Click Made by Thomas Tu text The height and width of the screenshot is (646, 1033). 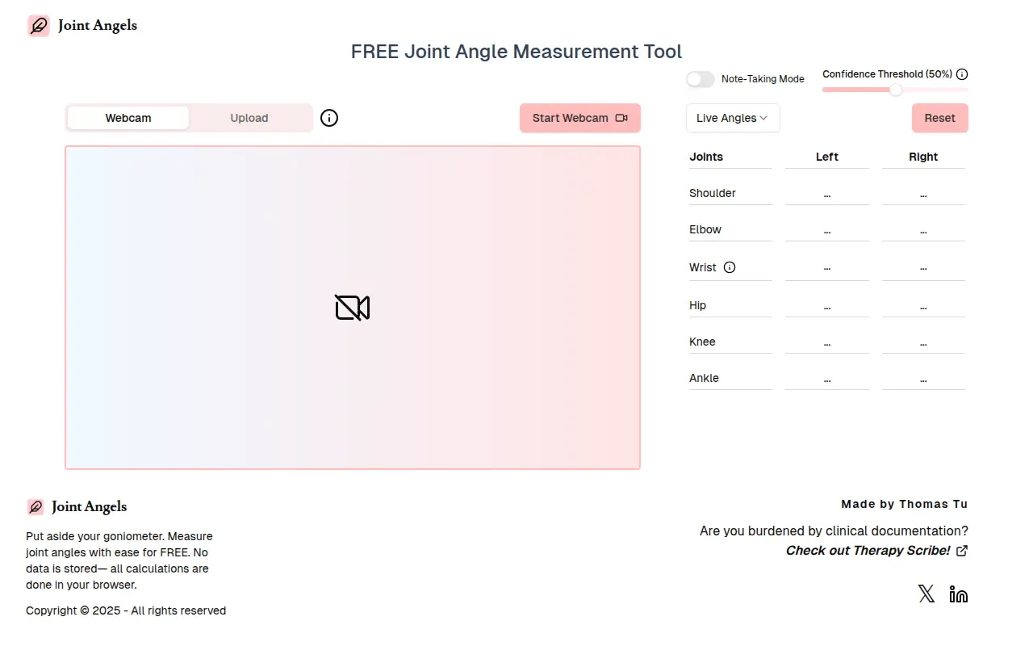[905, 504]
